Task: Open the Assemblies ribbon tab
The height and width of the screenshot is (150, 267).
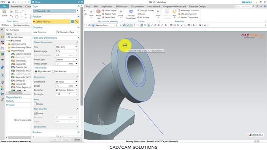Action: [x=16, y=7]
